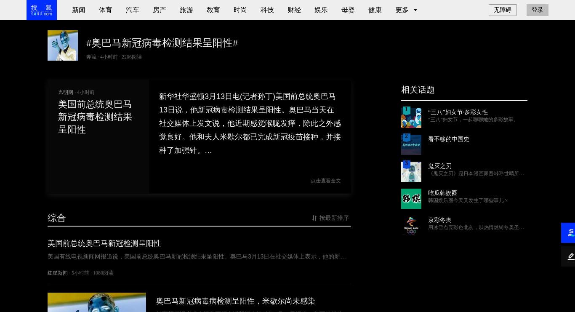Image resolution: width=575 pixels, height=312 pixels.
Task: Open the 京彩冬奥 Beijing 2022 logo icon
Action: pos(411,226)
